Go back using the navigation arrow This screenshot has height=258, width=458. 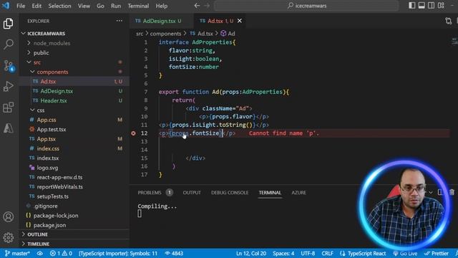click(x=197, y=6)
